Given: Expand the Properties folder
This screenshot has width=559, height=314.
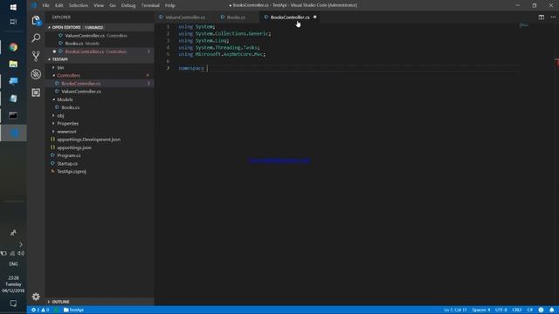Looking at the screenshot, I should (67, 124).
